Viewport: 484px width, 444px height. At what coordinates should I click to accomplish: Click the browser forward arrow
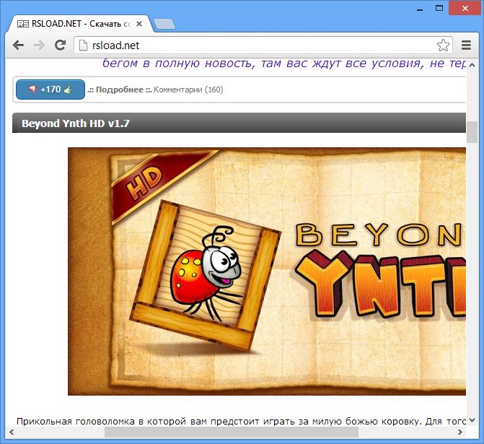[39, 45]
